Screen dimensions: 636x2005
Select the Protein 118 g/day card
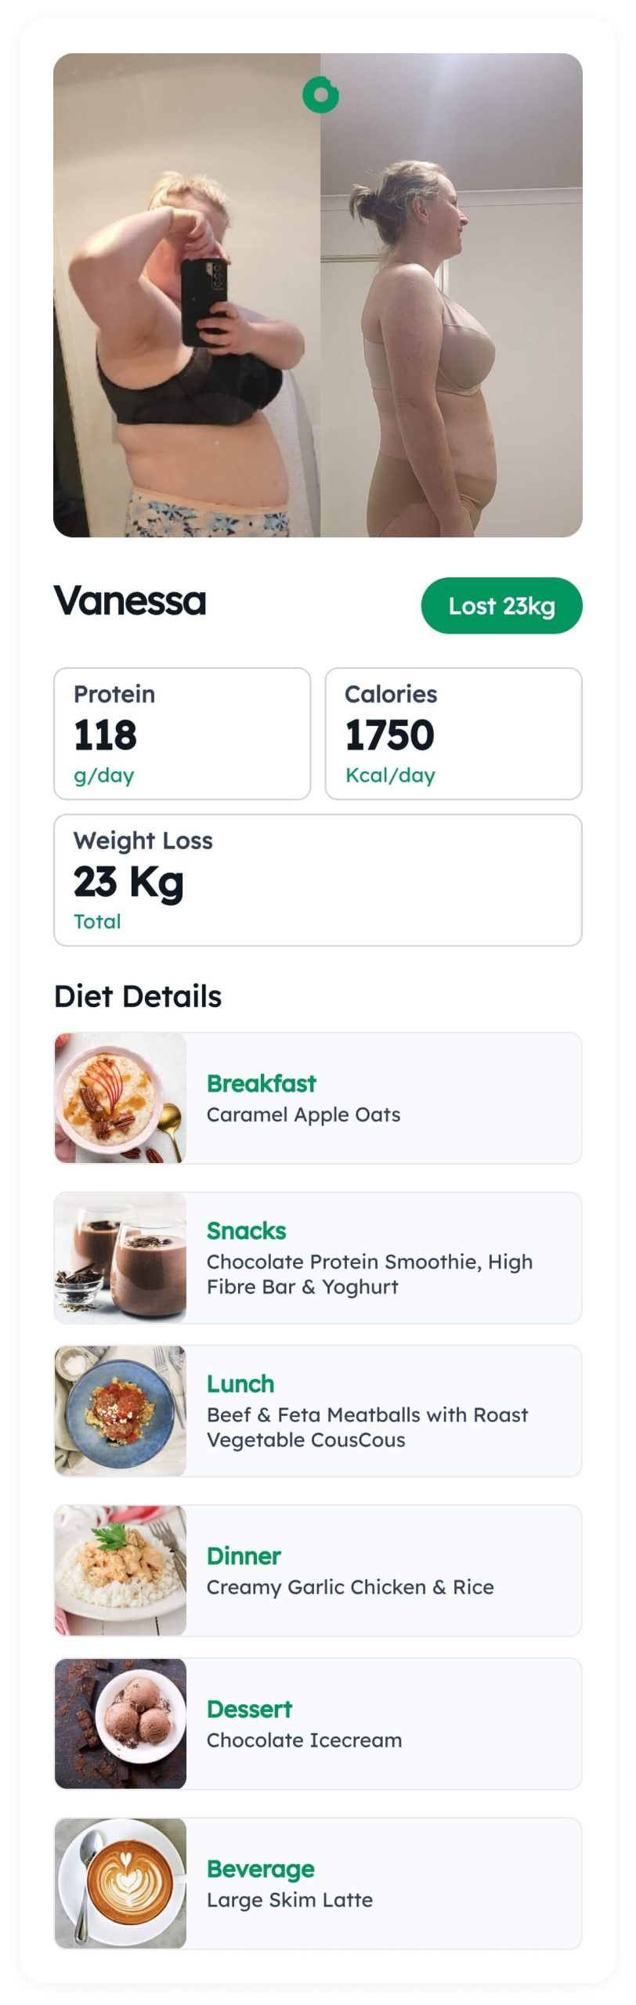(182, 734)
